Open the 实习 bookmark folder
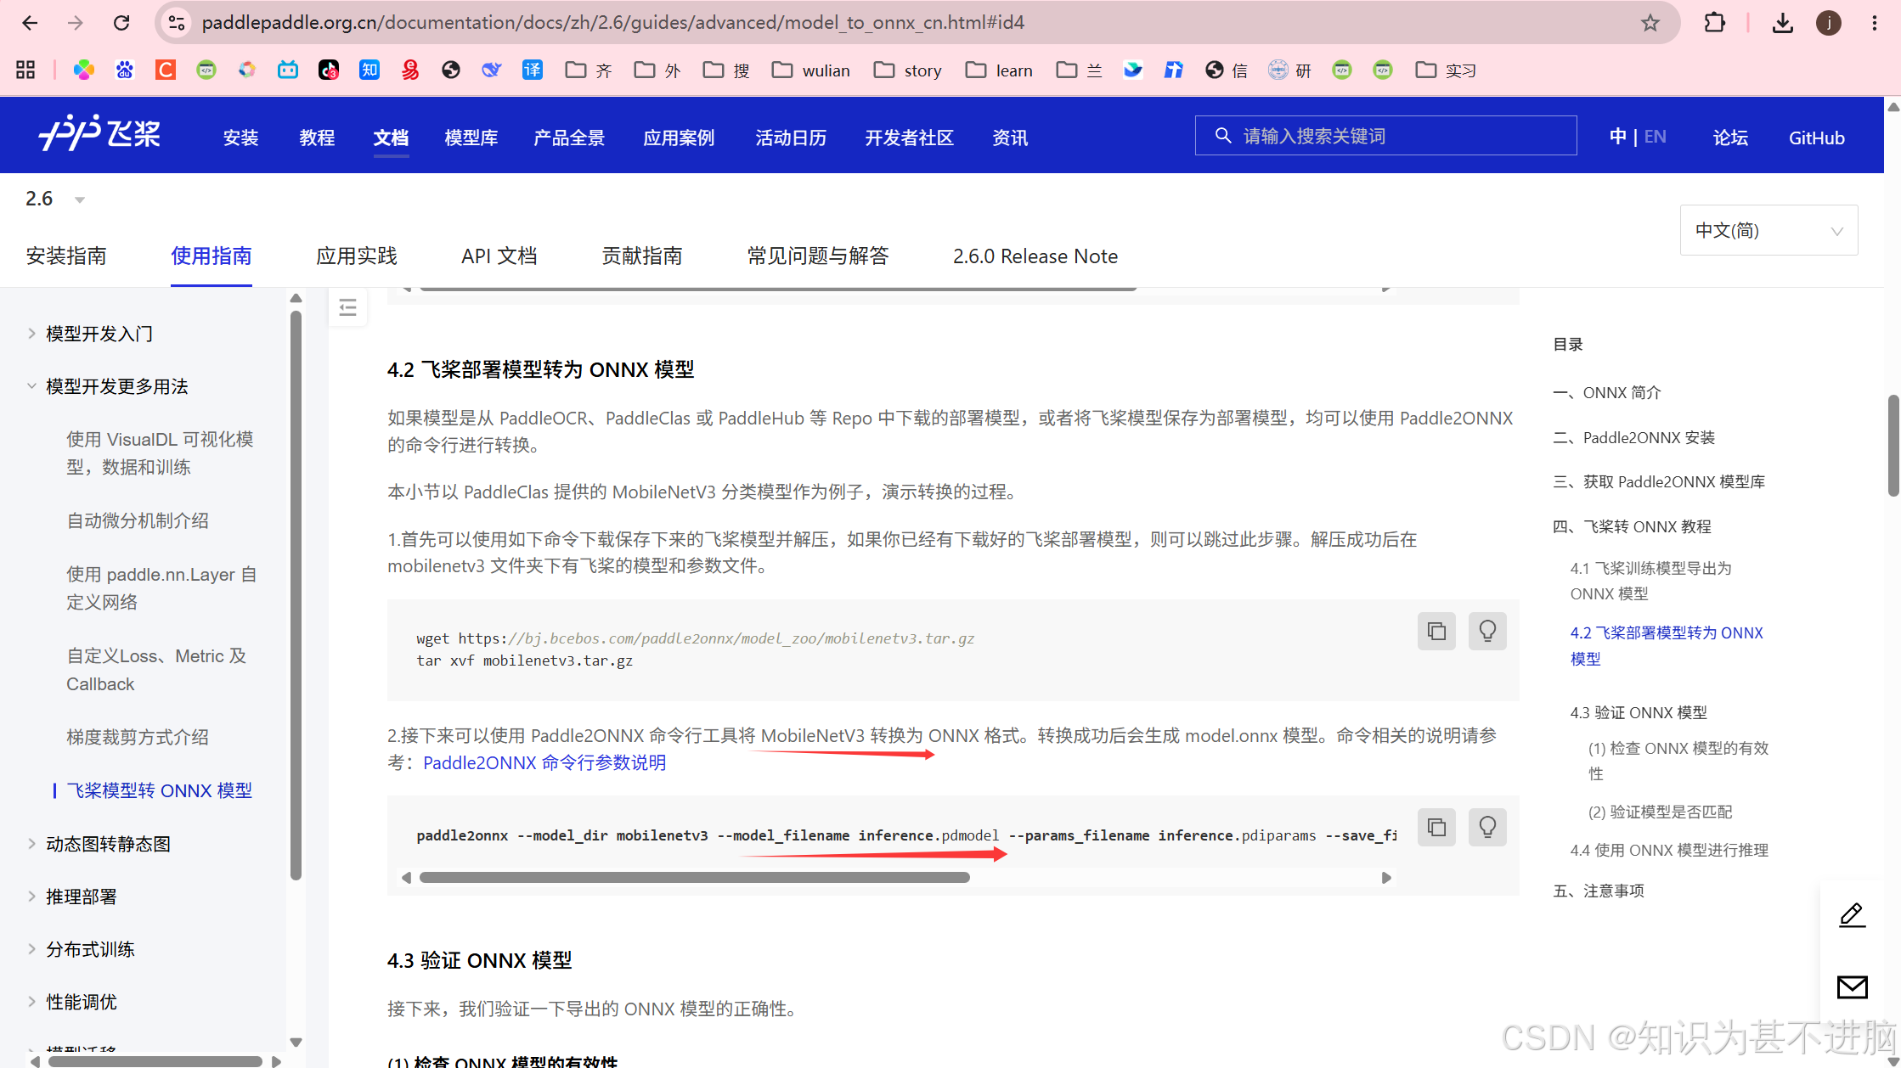1901x1068 pixels. coord(1446,70)
